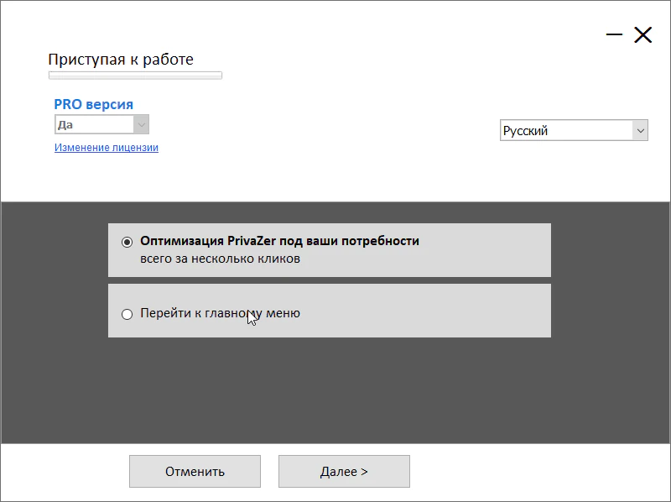Image resolution: width=671 pixels, height=502 pixels.
Task: Select the PrivaZer optimization radio option
Action: pos(127,242)
